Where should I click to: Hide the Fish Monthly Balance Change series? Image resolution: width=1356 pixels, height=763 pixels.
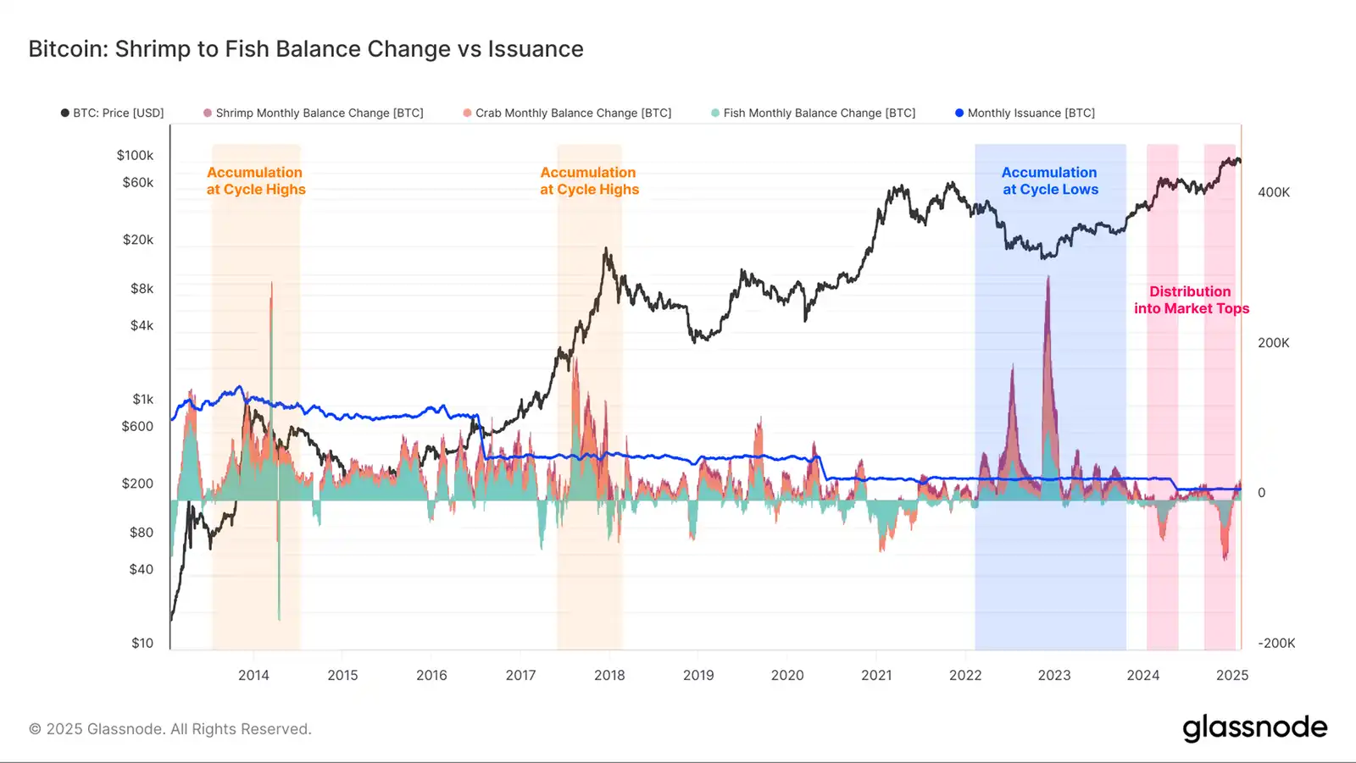(x=820, y=113)
